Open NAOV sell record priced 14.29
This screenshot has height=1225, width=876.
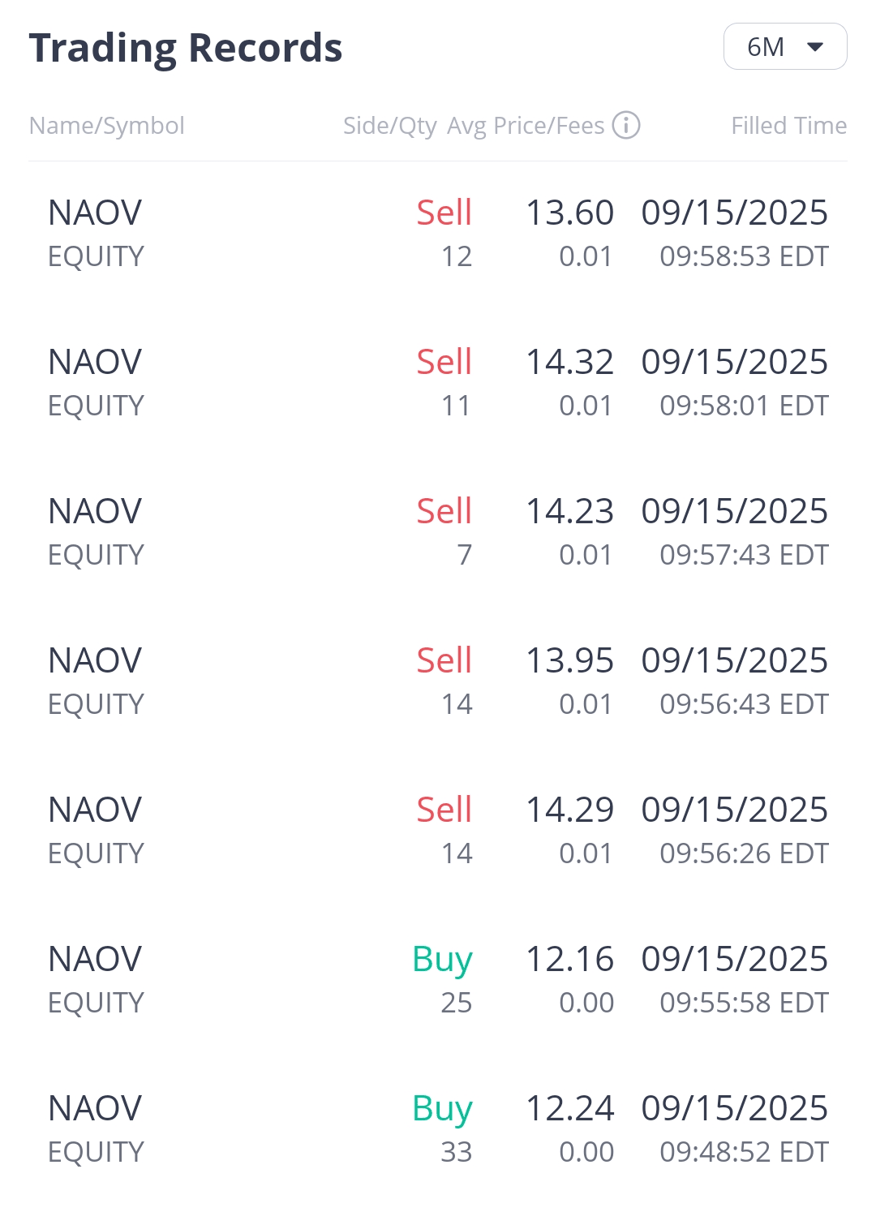[x=438, y=831]
